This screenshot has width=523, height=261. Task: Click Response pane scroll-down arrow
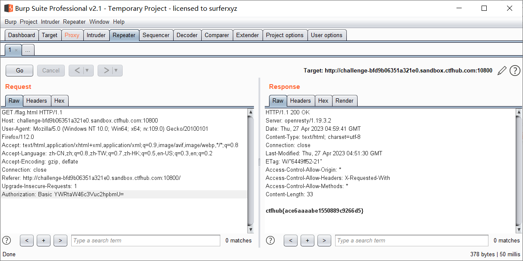coord(519,230)
